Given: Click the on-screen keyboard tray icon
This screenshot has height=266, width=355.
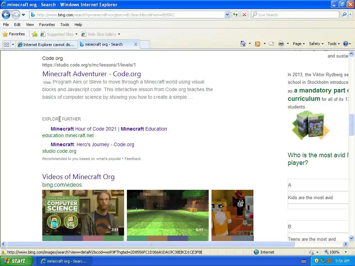Looking at the screenshot, I should tap(304, 261).
